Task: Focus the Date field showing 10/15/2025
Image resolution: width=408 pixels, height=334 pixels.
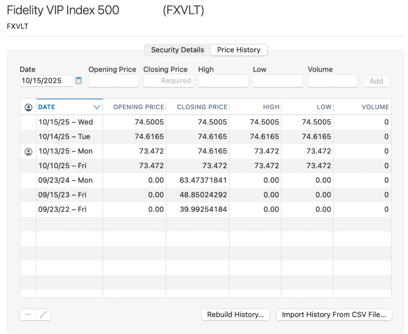Action: tap(47, 81)
